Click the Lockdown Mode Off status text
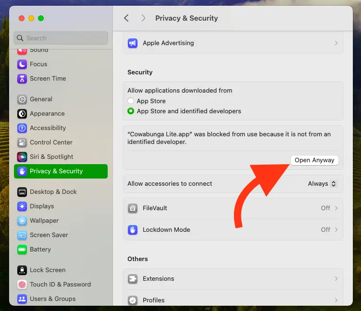This screenshot has width=361, height=311. [x=325, y=229]
